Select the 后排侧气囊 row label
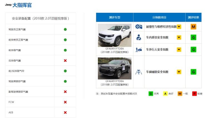 pos(15,61)
